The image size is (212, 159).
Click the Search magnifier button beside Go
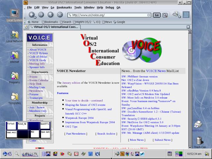pyautogui.click(x=165, y=15)
